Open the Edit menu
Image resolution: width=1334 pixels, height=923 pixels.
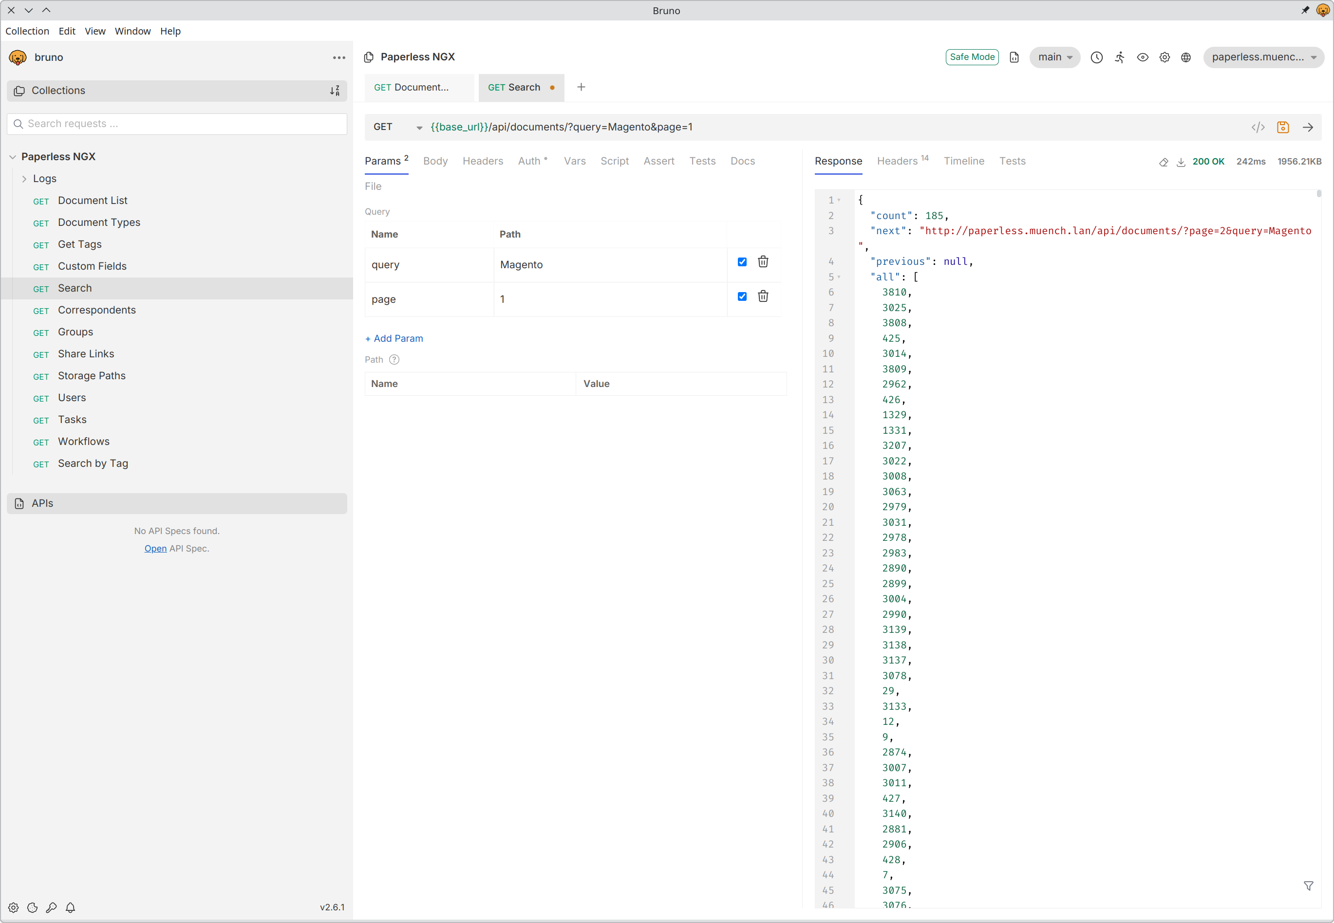tap(67, 31)
